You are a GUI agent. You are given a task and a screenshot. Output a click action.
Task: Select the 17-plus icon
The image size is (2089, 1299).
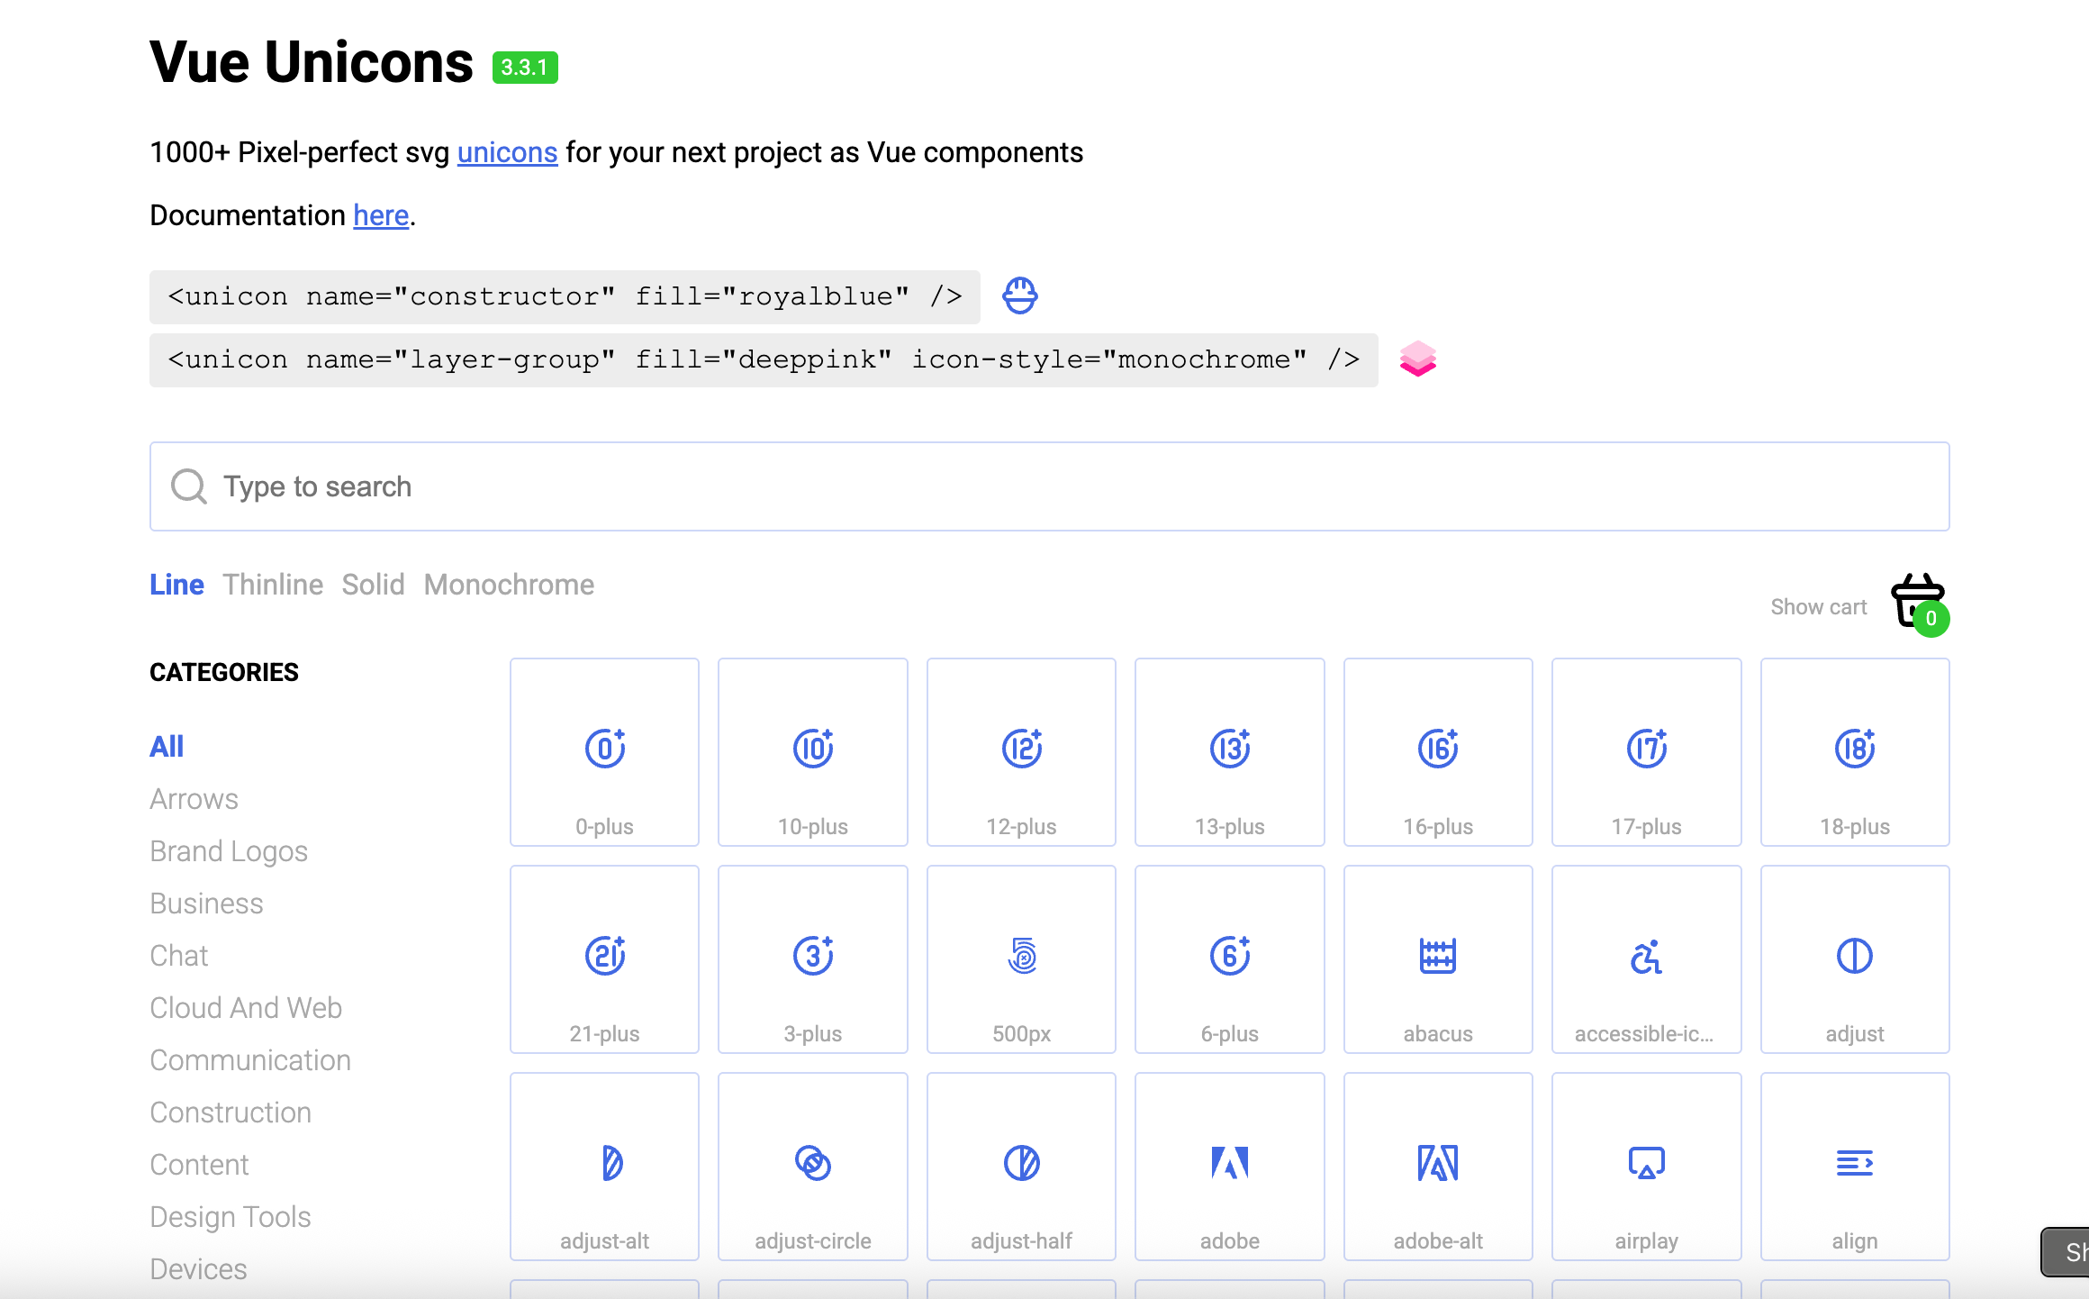1646,752
